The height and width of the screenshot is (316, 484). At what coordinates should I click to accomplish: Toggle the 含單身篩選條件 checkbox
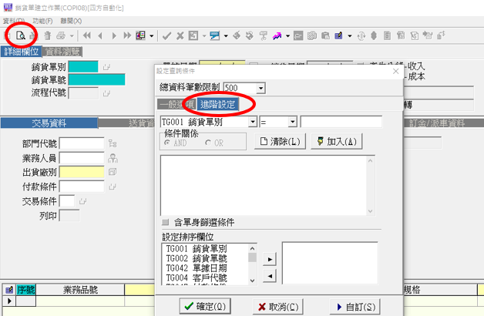[165, 223]
